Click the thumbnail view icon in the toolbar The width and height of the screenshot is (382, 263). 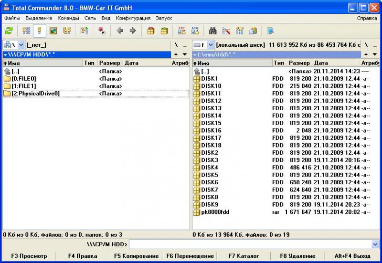pyautogui.click(x=53, y=31)
